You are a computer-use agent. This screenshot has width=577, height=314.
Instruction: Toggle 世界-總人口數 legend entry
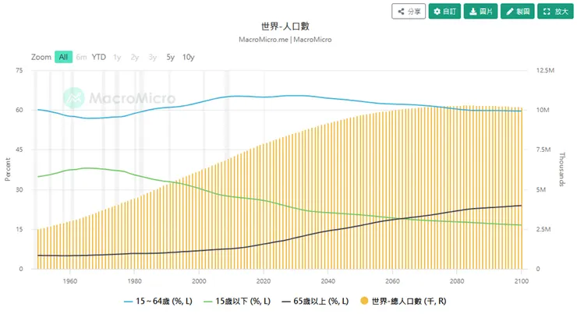pos(407,299)
